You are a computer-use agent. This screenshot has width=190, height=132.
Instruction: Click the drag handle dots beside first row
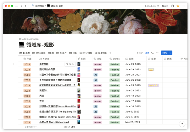click(x=17, y=64)
